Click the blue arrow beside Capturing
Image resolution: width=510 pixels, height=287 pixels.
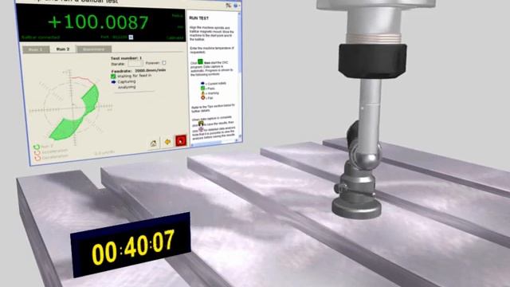(113, 82)
